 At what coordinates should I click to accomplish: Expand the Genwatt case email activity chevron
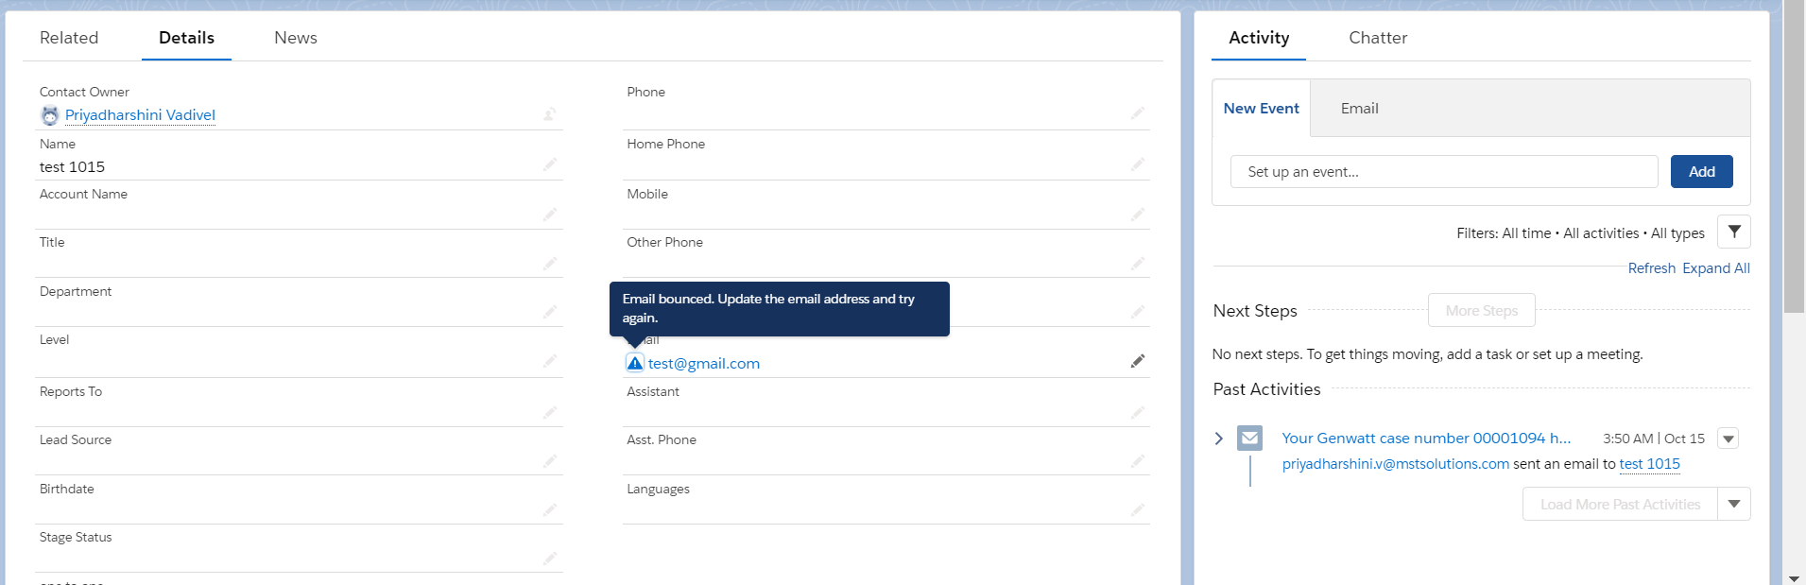[1219, 439]
